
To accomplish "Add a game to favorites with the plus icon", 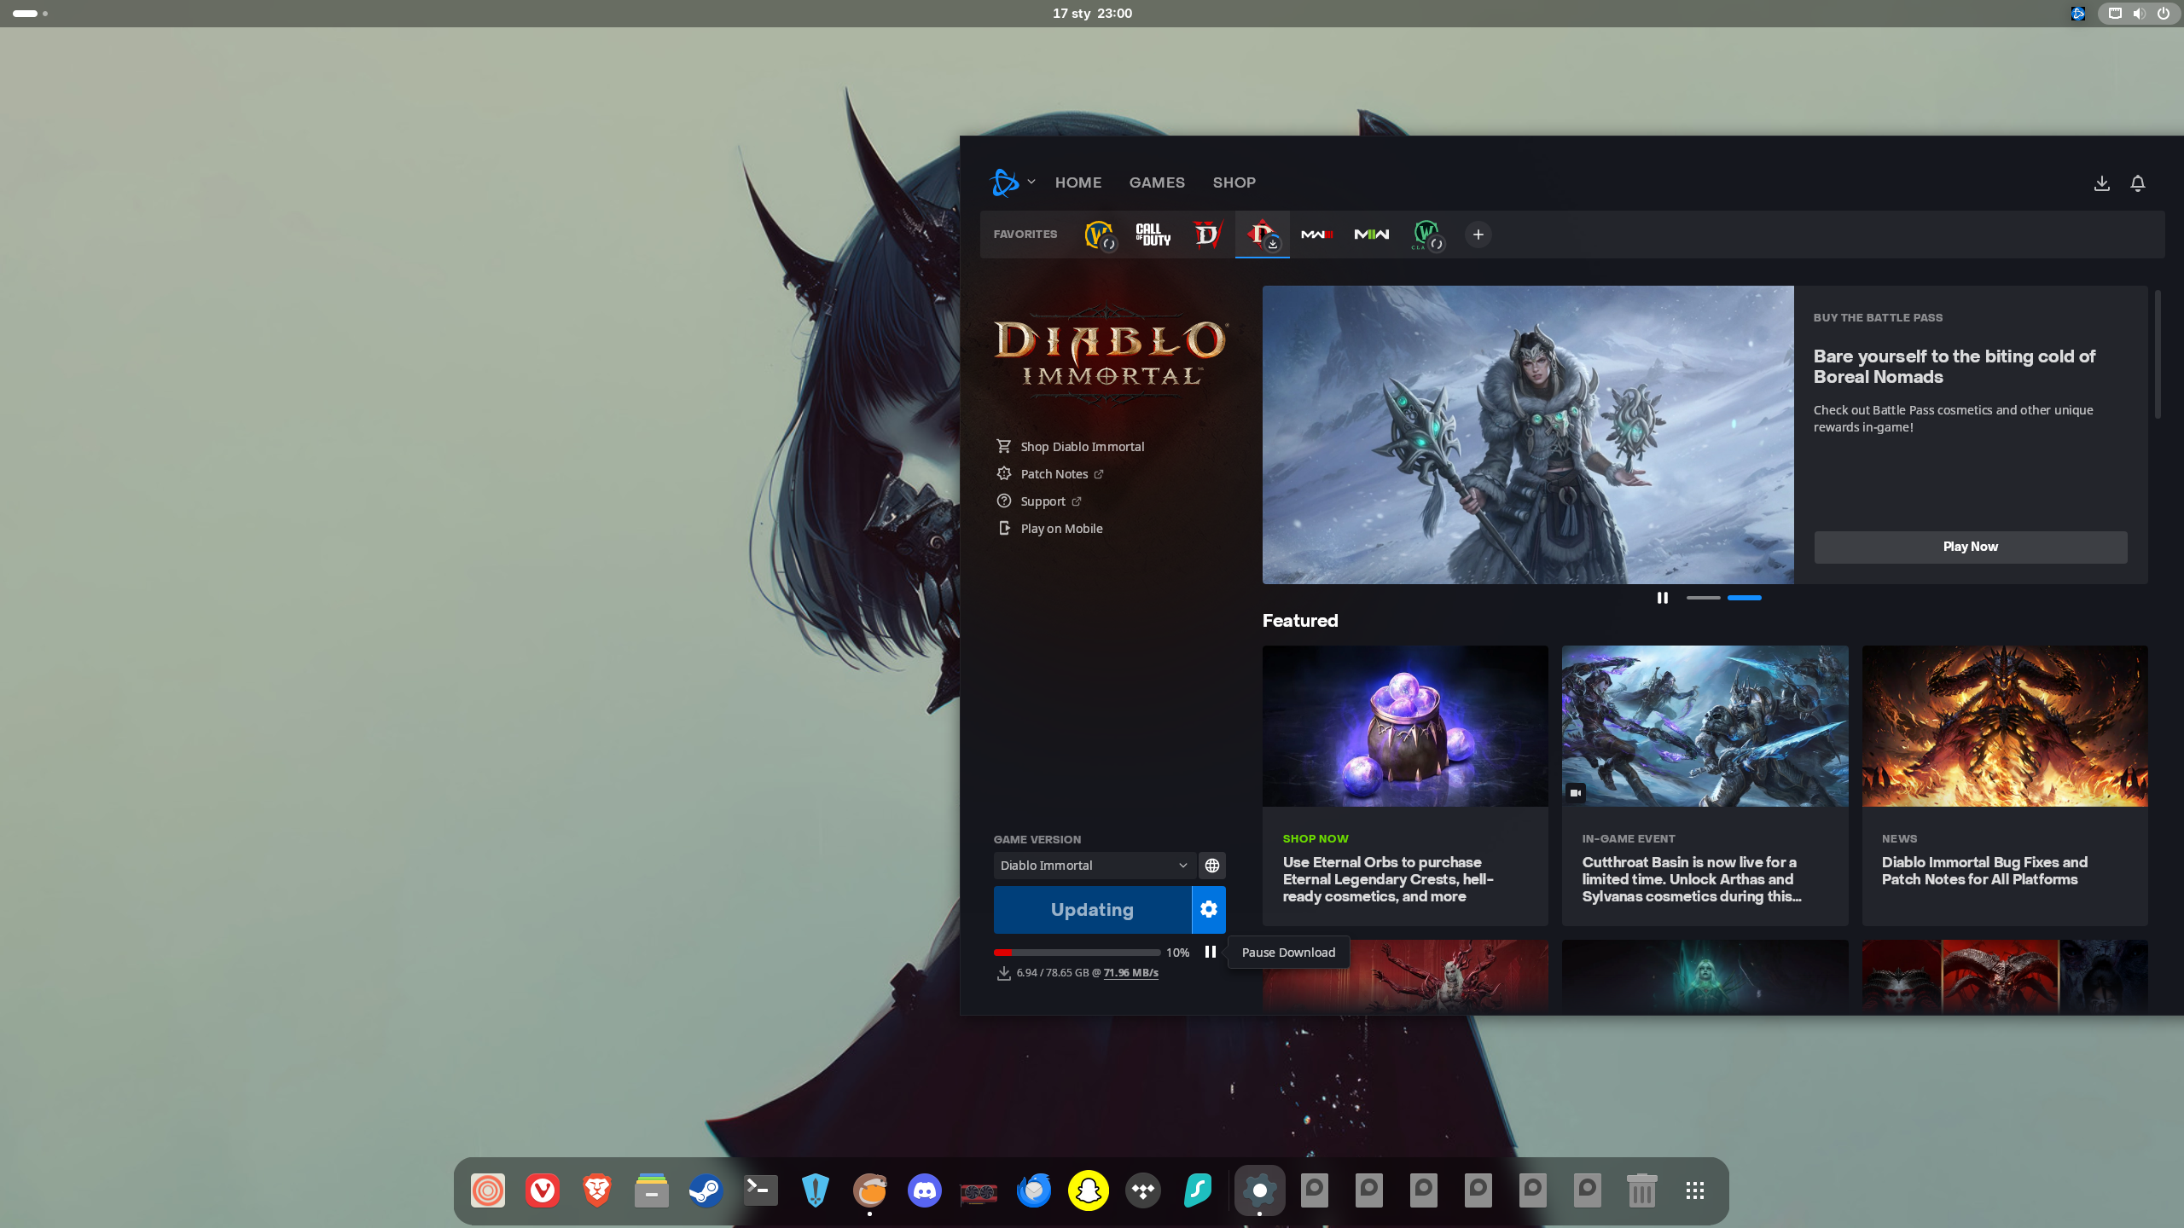I will pos(1478,235).
